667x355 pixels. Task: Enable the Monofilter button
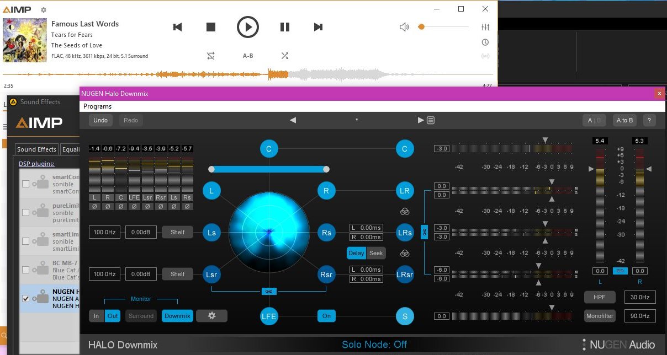(x=600, y=316)
